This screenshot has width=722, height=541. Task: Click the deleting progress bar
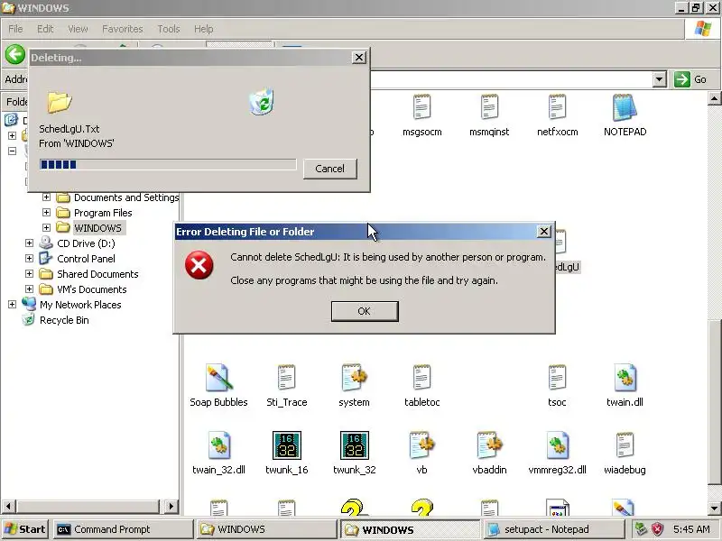tap(168, 164)
